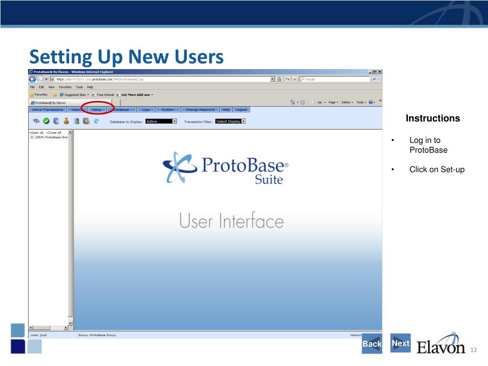Click the security lock icon in address bar

click(279, 79)
